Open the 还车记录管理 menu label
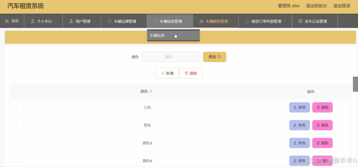 [316, 21]
